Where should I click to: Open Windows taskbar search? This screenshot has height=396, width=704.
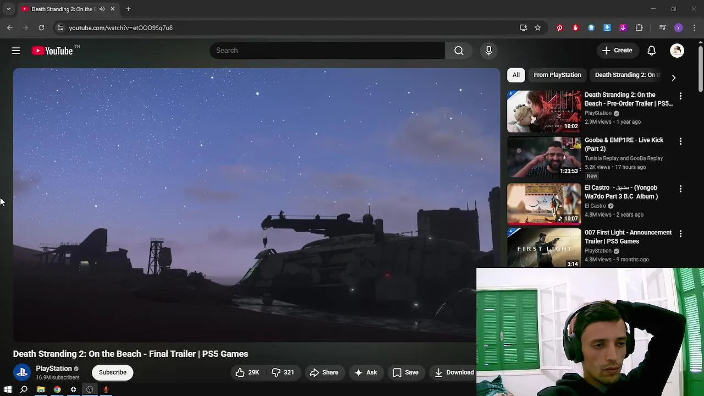[x=24, y=389]
